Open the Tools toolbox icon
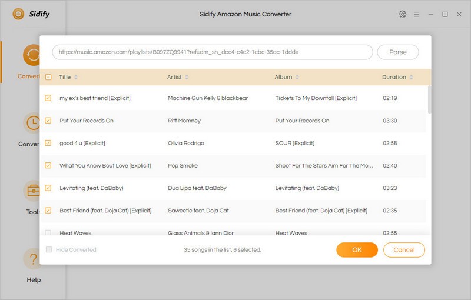This screenshot has height=300, width=471. tap(33, 191)
